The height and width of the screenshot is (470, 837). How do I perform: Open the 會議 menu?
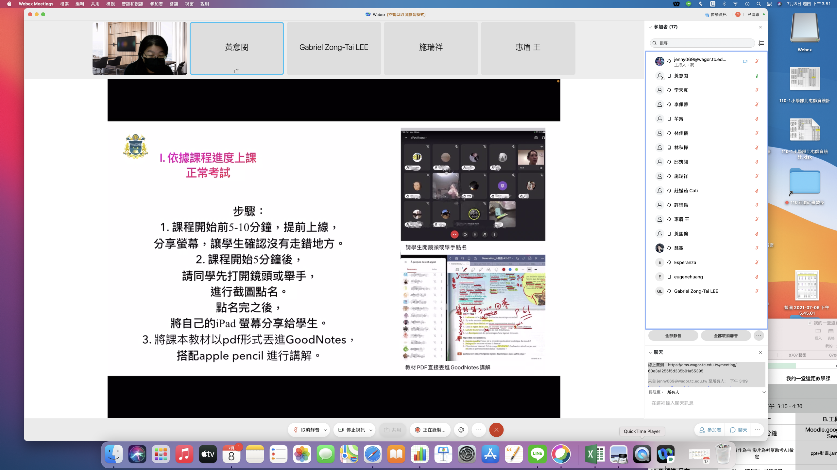(174, 4)
